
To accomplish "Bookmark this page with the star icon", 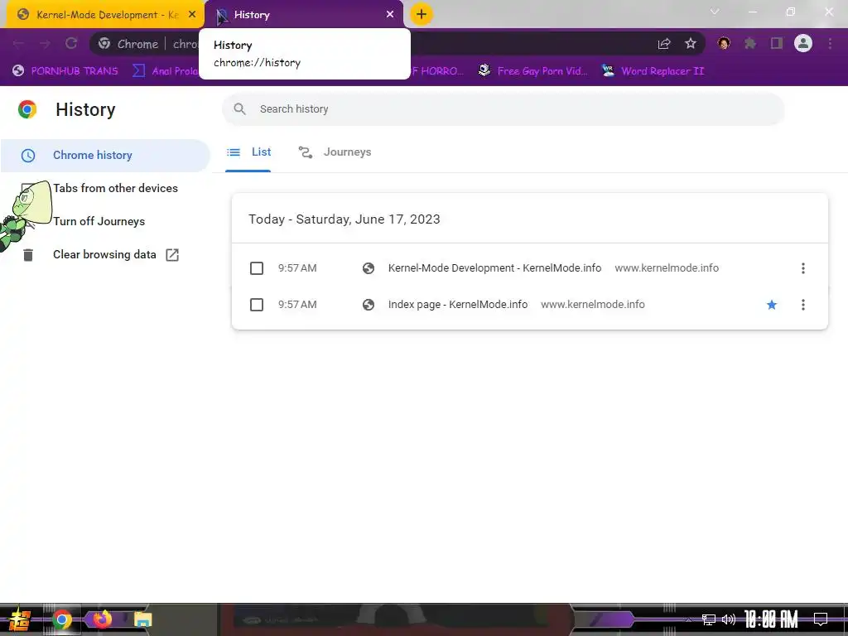I will [690, 44].
